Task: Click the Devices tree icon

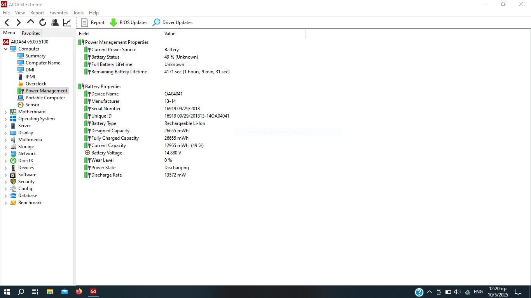Action: point(13,168)
